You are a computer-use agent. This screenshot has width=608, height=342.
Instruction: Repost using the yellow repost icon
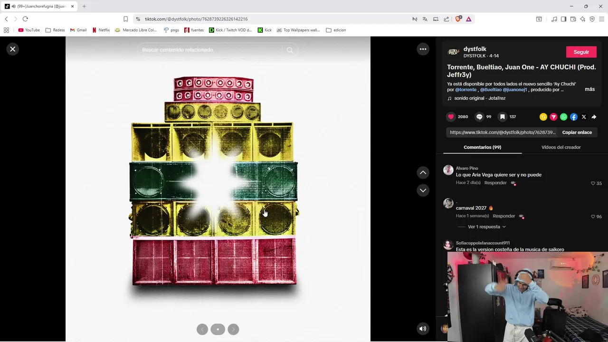(543, 117)
